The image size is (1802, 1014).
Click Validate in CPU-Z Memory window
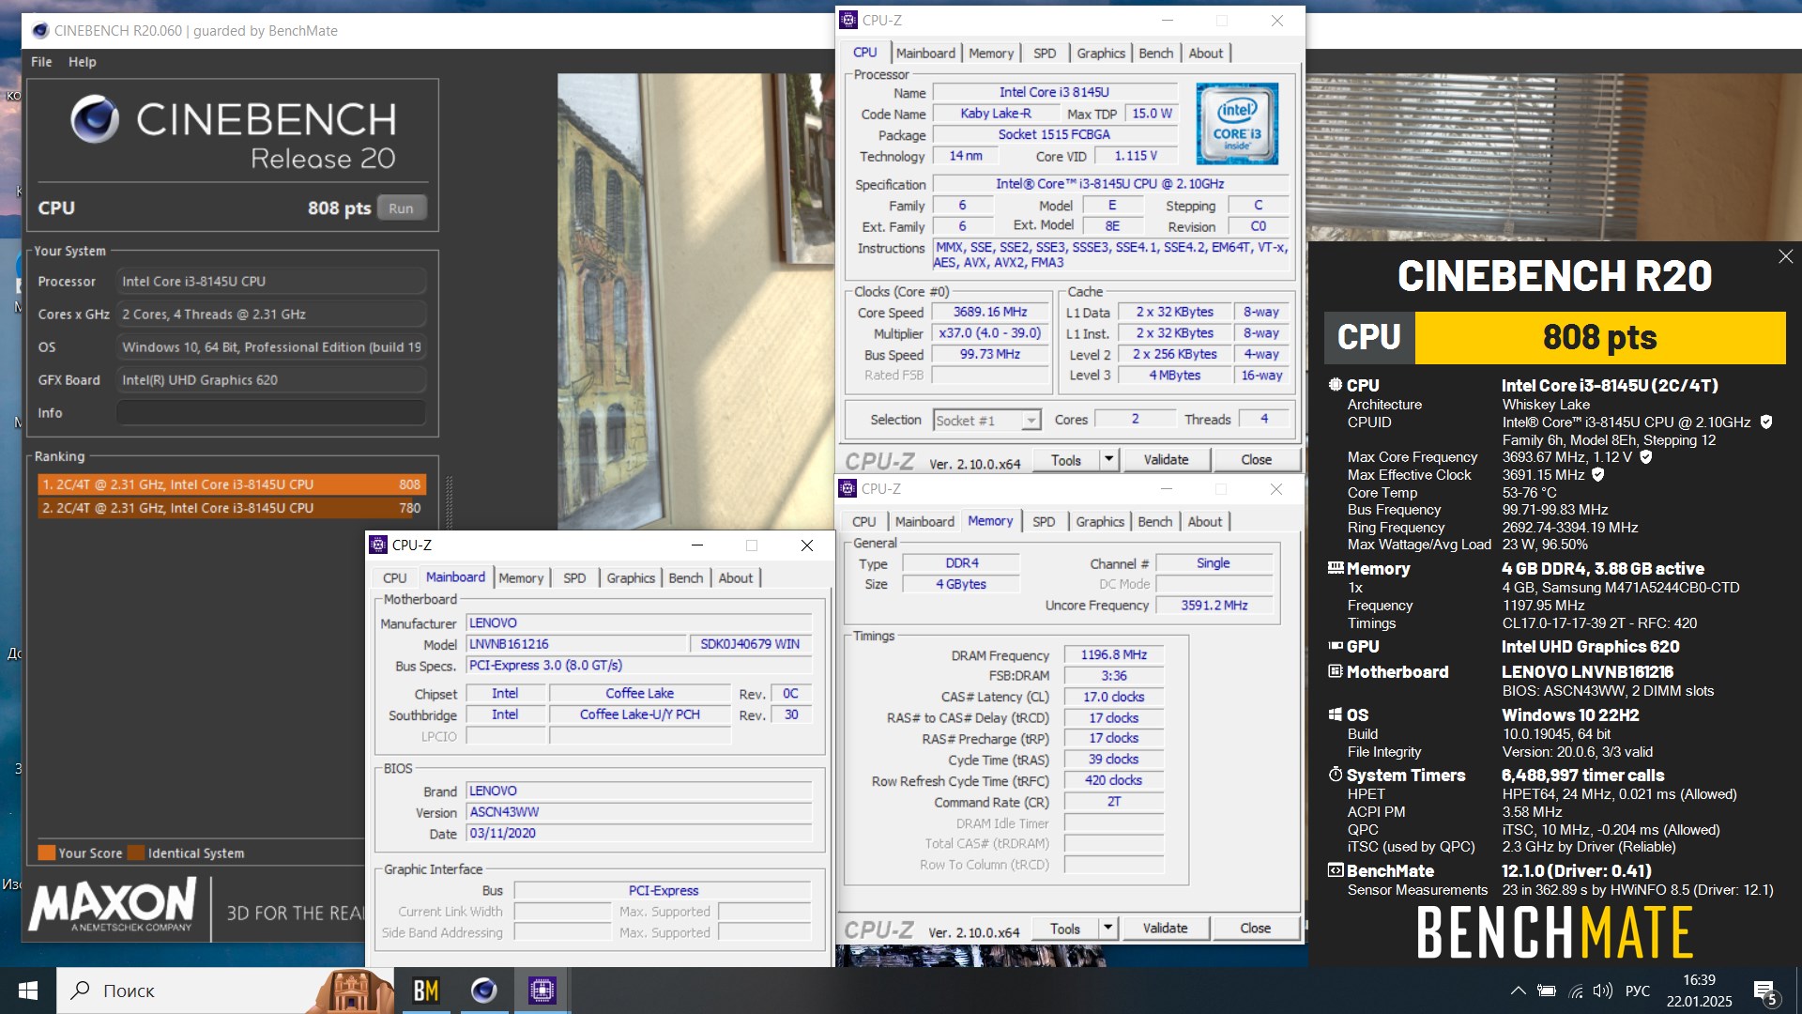point(1165,928)
